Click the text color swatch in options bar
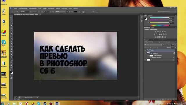This screenshot has height=105, width=186. pos(76,12)
